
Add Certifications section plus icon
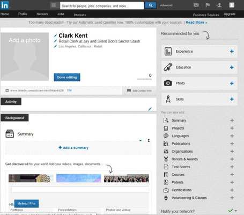(232, 190)
